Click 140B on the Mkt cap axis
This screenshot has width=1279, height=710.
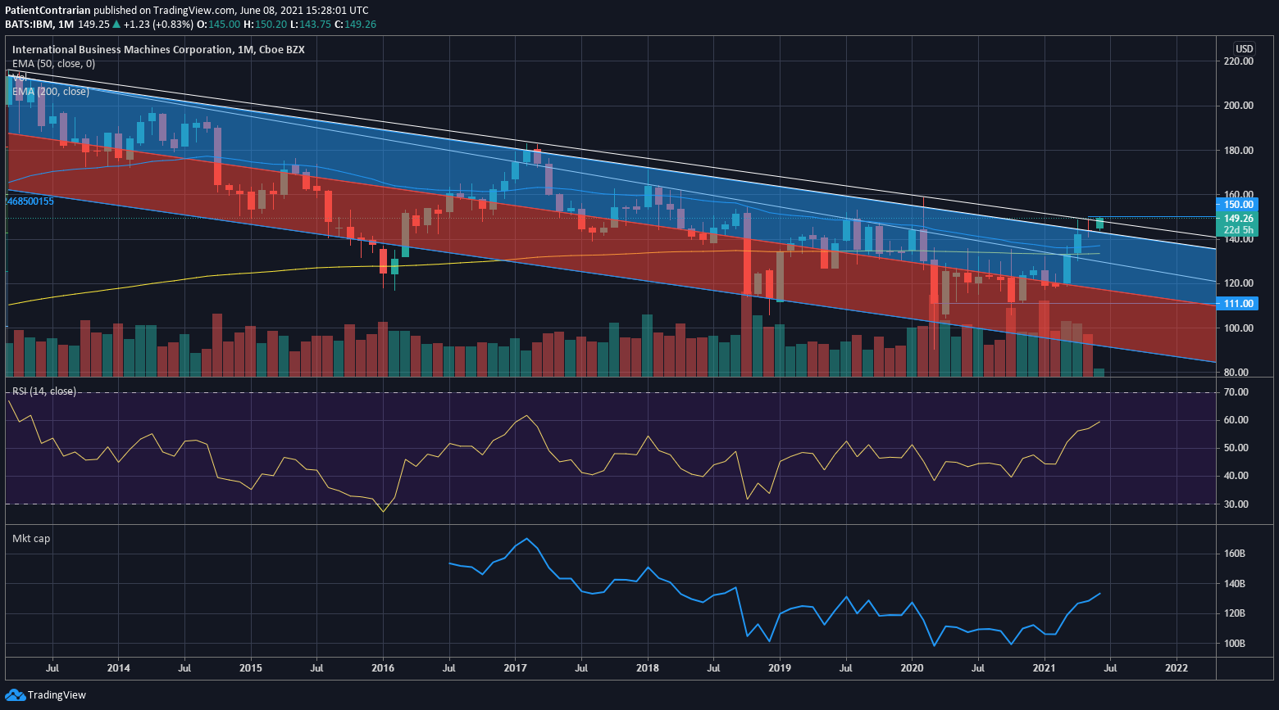(1235, 584)
